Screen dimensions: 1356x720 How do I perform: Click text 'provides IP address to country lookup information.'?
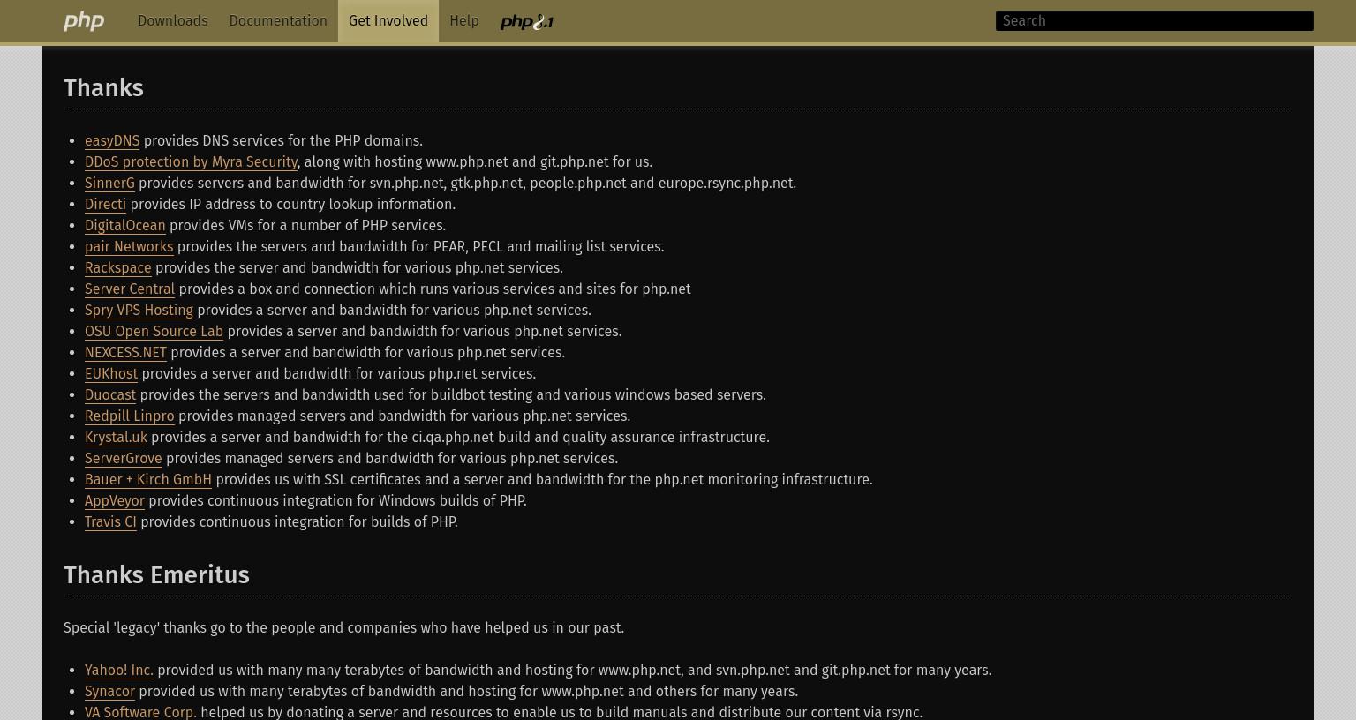point(293,205)
